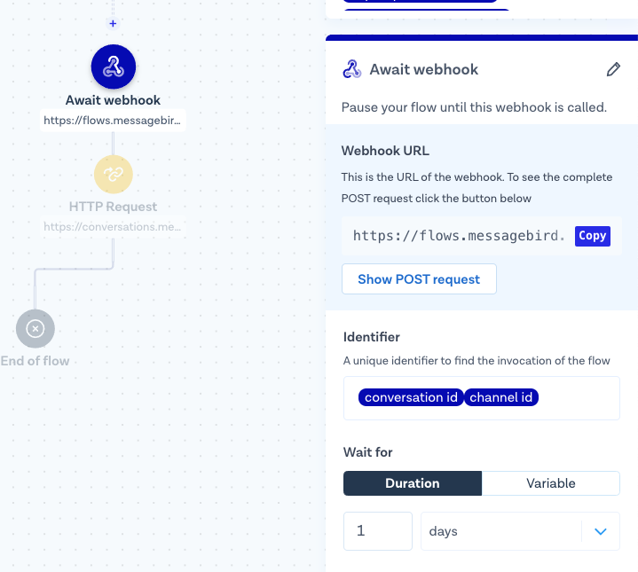Select the conversation id variable tag
Viewport: 638px width, 572px height.
click(411, 397)
